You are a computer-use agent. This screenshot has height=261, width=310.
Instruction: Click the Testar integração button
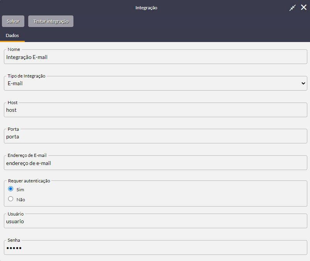pyautogui.click(x=51, y=21)
